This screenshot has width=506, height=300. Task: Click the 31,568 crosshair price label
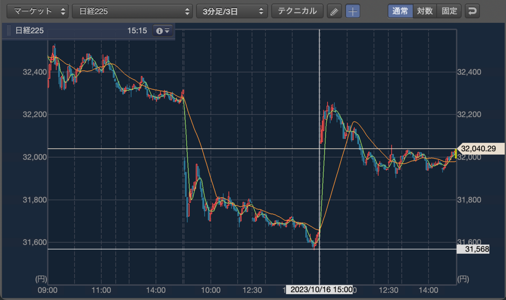(x=473, y=249)
